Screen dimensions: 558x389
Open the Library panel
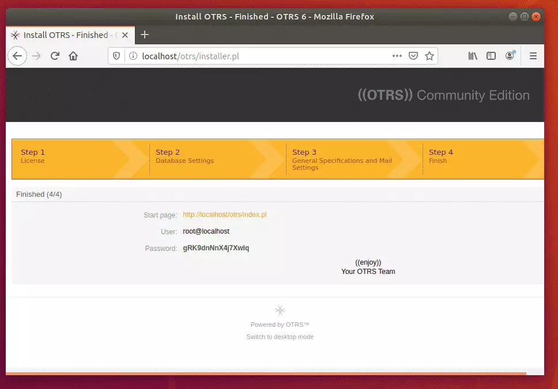click(473, 56)
